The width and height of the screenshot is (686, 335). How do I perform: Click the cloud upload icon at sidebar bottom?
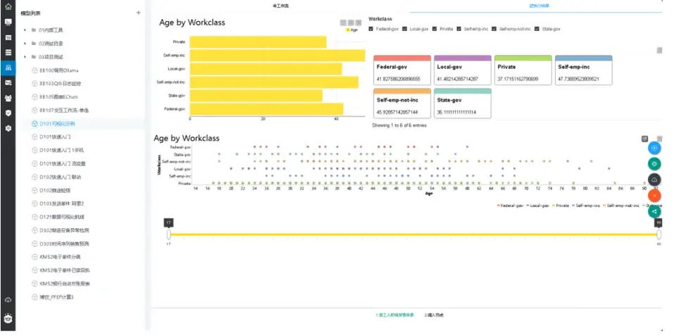8,301
